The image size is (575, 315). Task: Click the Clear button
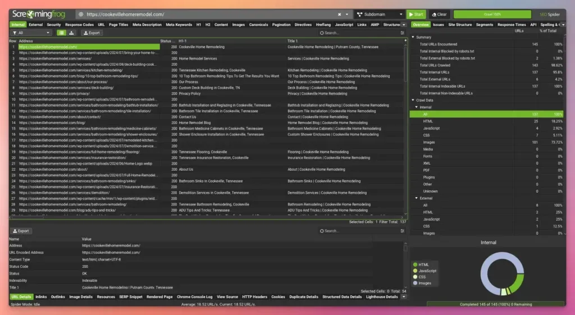pos(439,14)
